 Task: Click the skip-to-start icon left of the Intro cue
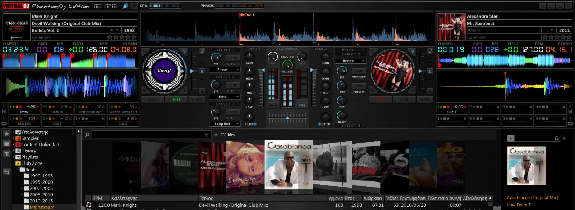(x=4, y=112)
